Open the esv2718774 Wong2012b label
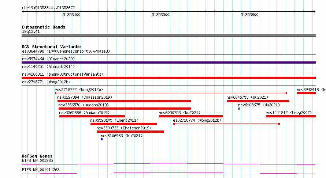 [197, 120]
